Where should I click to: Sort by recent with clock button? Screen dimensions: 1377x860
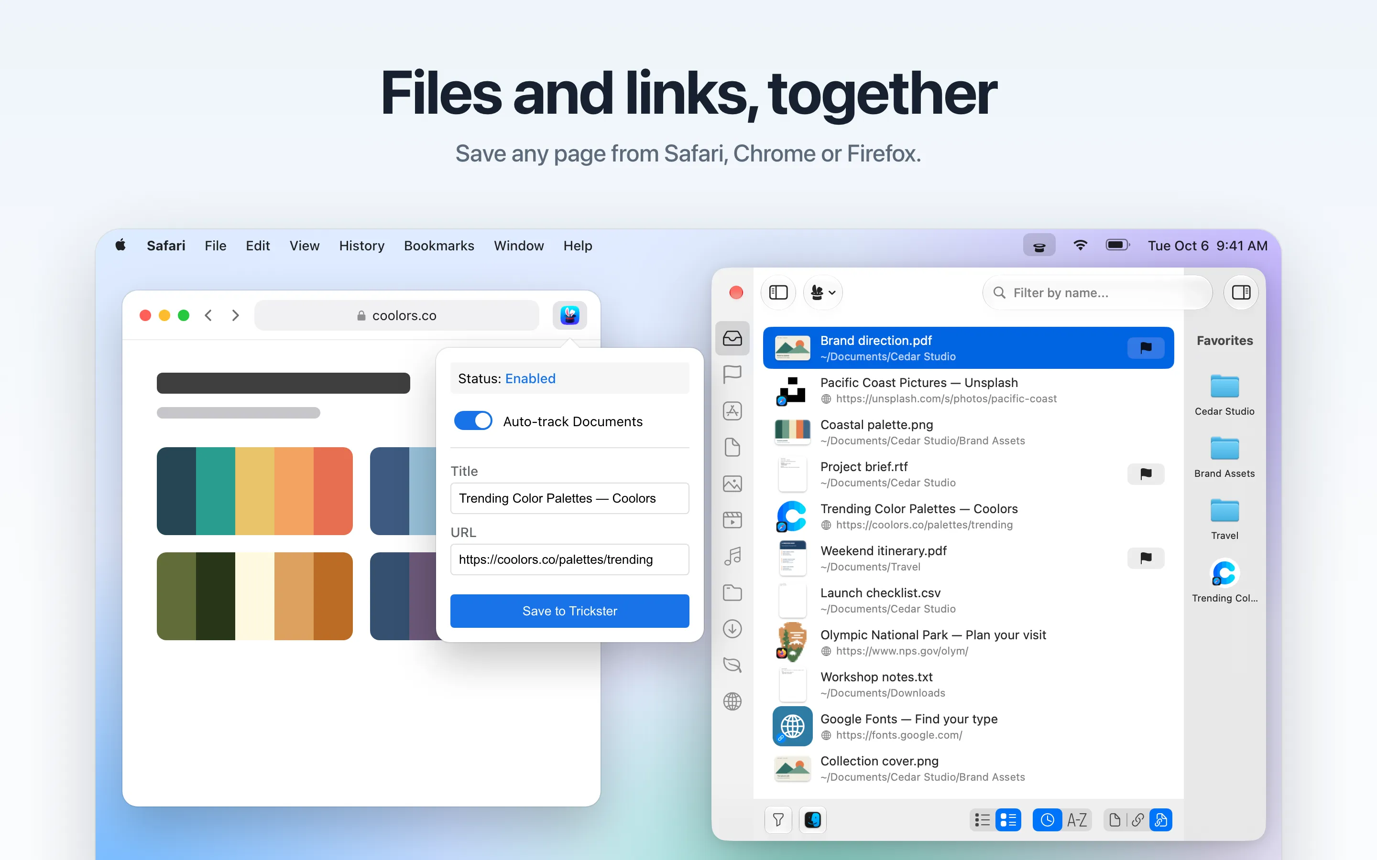click(x=1047, y=819)
